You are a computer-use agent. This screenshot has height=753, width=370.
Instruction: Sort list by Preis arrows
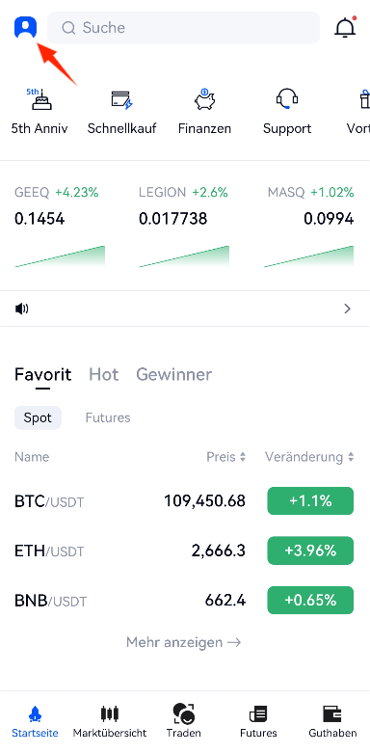(x=243, y=457)
